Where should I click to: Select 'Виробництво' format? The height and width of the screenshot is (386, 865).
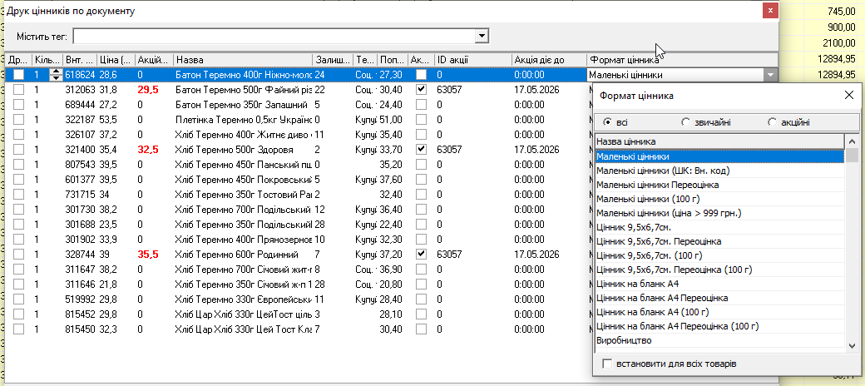coord(720,341)
